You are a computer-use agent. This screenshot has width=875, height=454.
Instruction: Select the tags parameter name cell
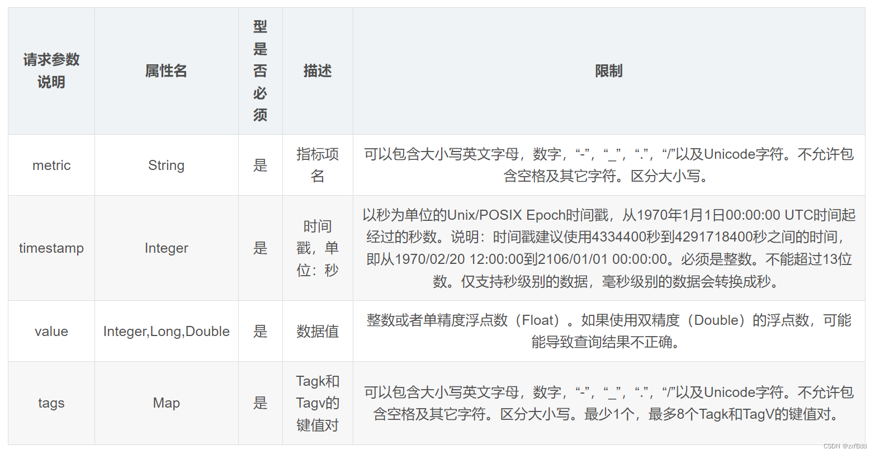(x=51, y=403)
